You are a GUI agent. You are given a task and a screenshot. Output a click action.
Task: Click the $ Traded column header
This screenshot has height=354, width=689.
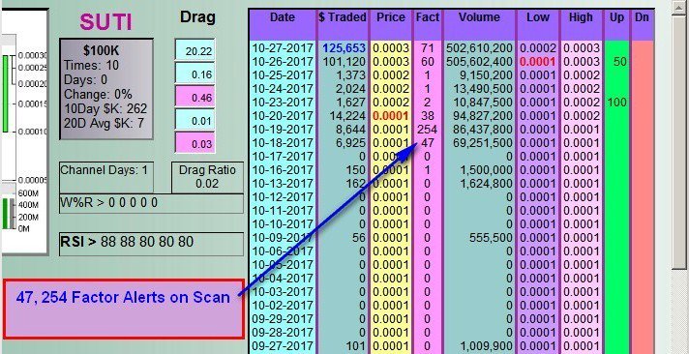[343, 25]
